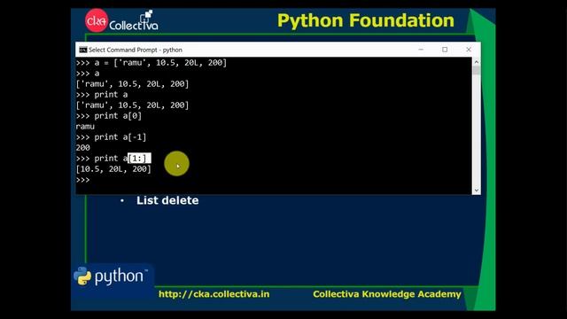This screenshot has height=319, width=567.
Task: Click the last empty >>> prompt
Action: click(x=82, y=180)
